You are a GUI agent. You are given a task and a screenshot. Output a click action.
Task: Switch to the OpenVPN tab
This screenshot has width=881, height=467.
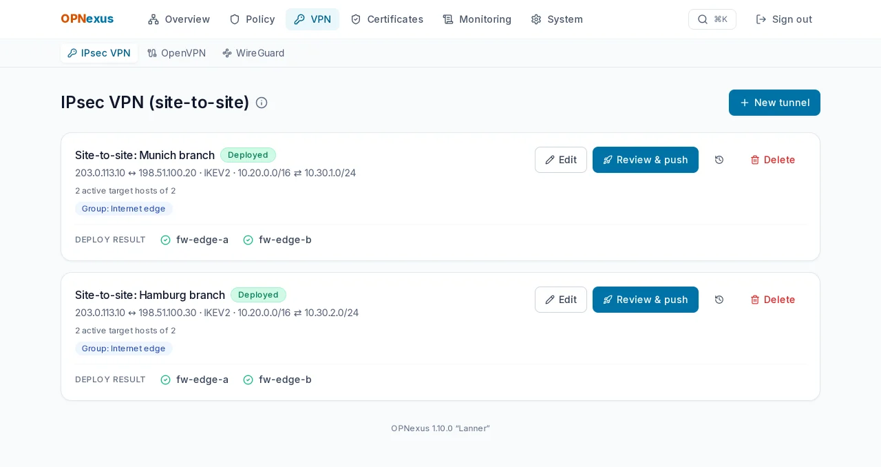[177, 53]
